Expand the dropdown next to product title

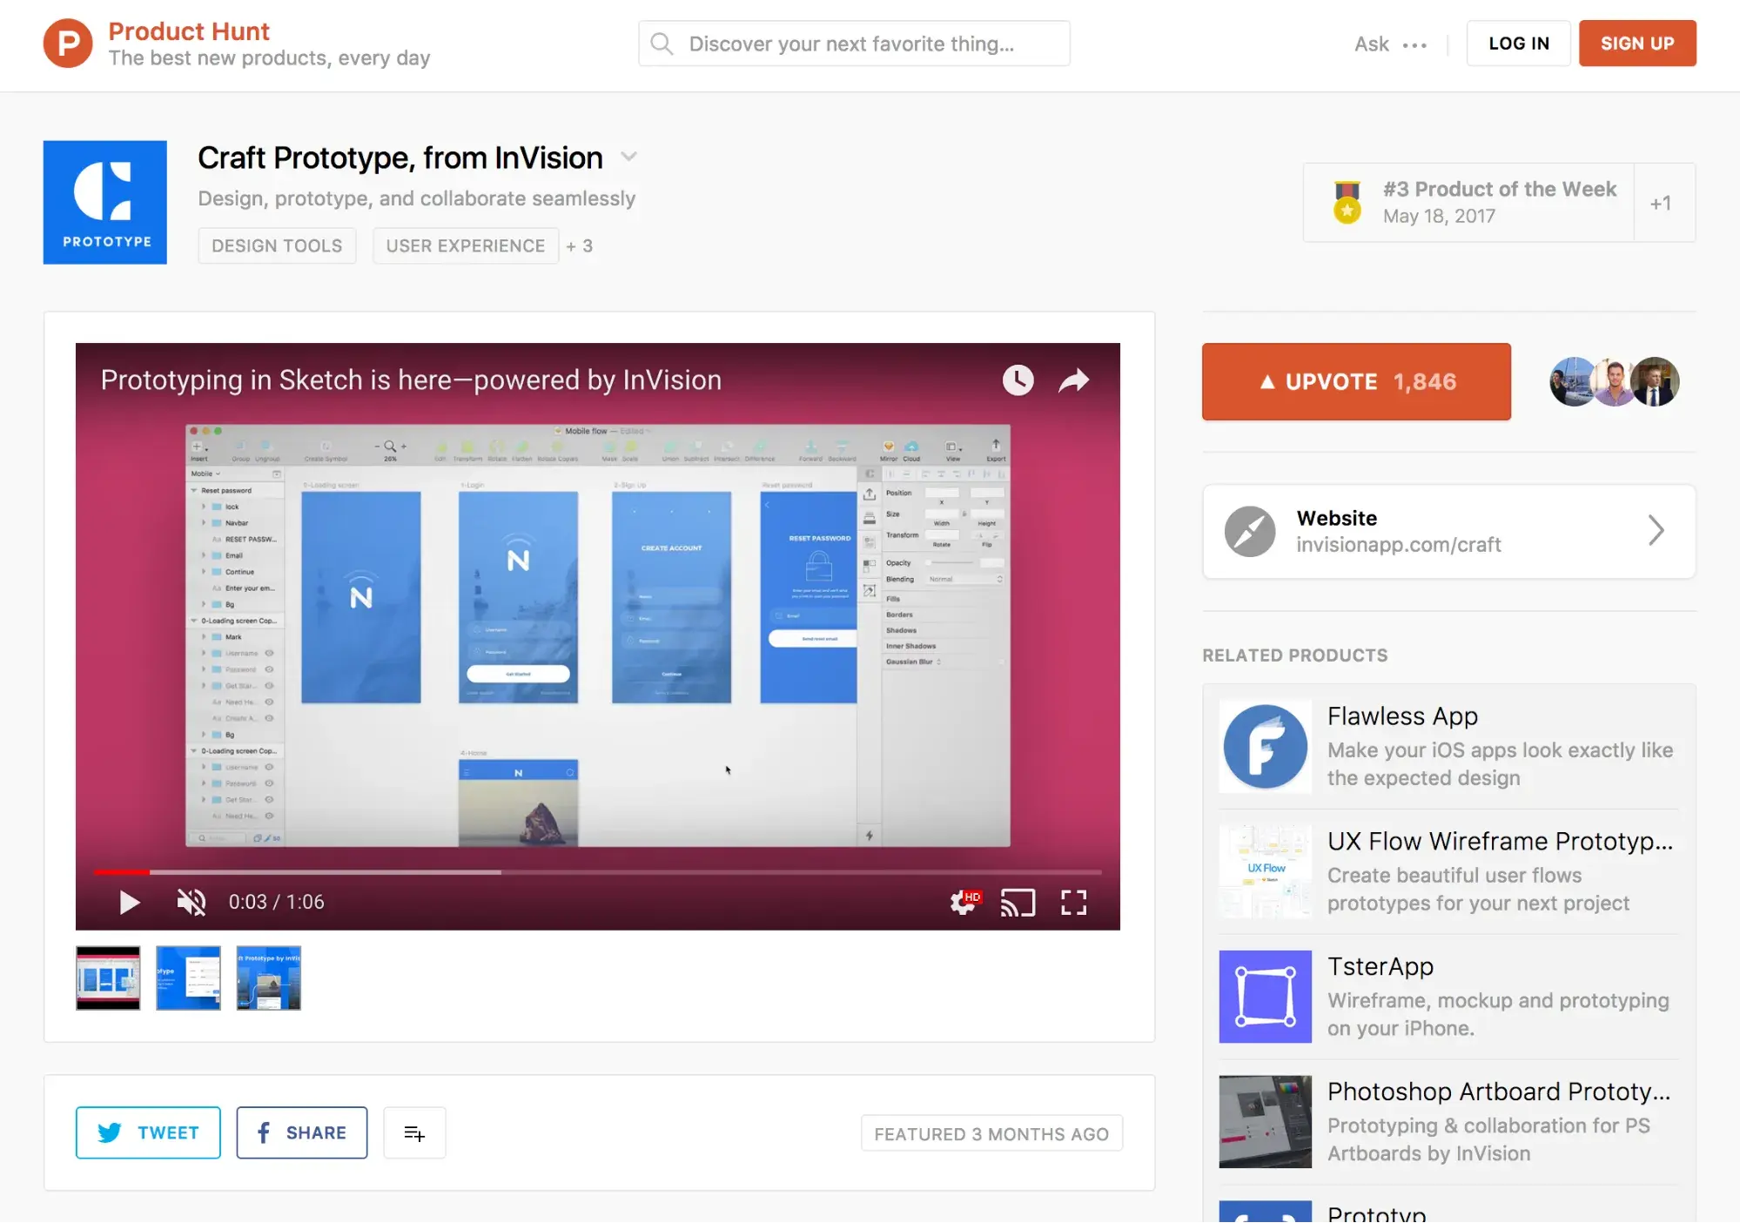coord(628,157)
